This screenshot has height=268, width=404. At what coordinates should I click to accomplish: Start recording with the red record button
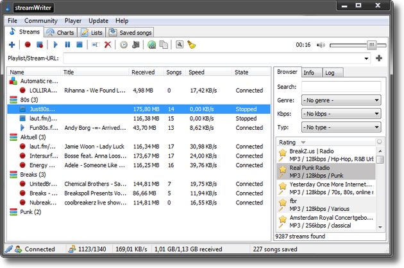tap(28, 45)
